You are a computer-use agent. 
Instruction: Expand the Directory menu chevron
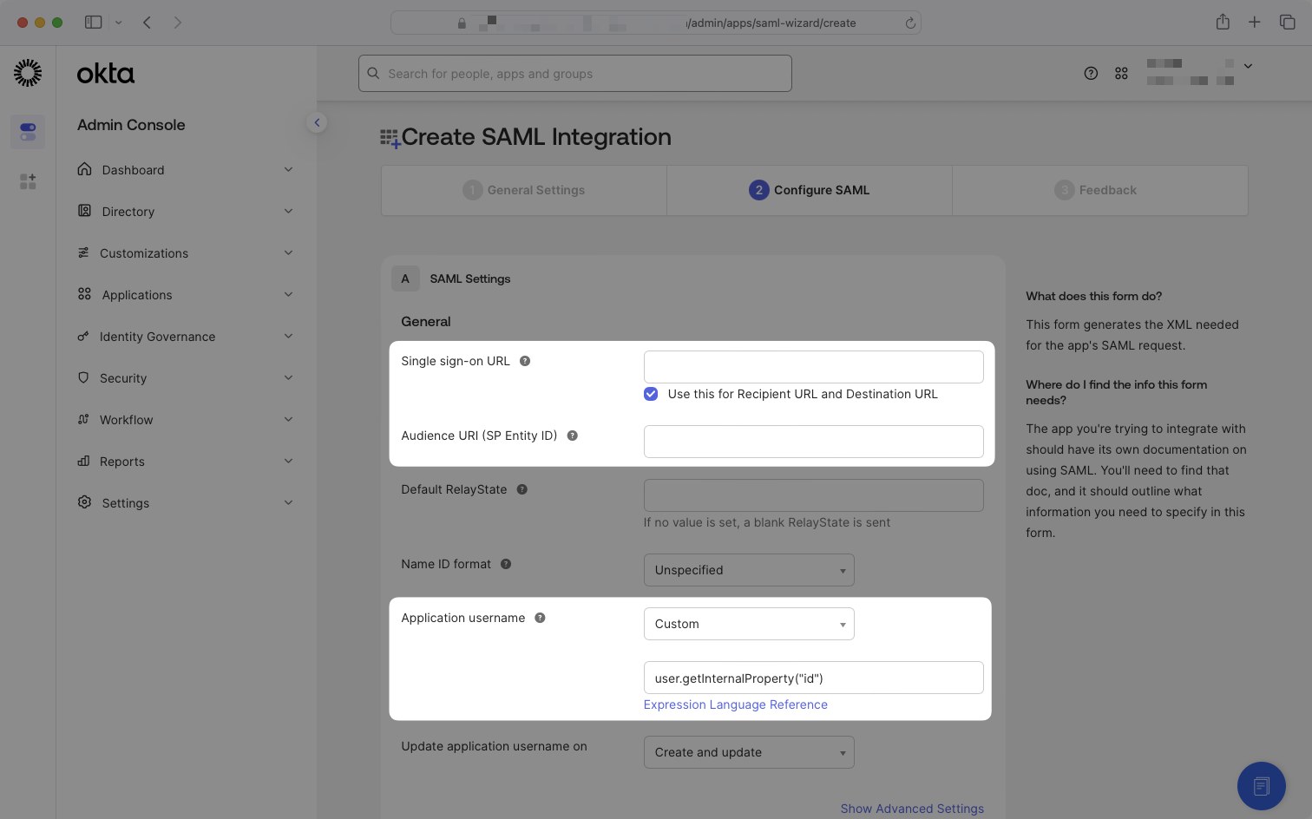coord(288,211)
